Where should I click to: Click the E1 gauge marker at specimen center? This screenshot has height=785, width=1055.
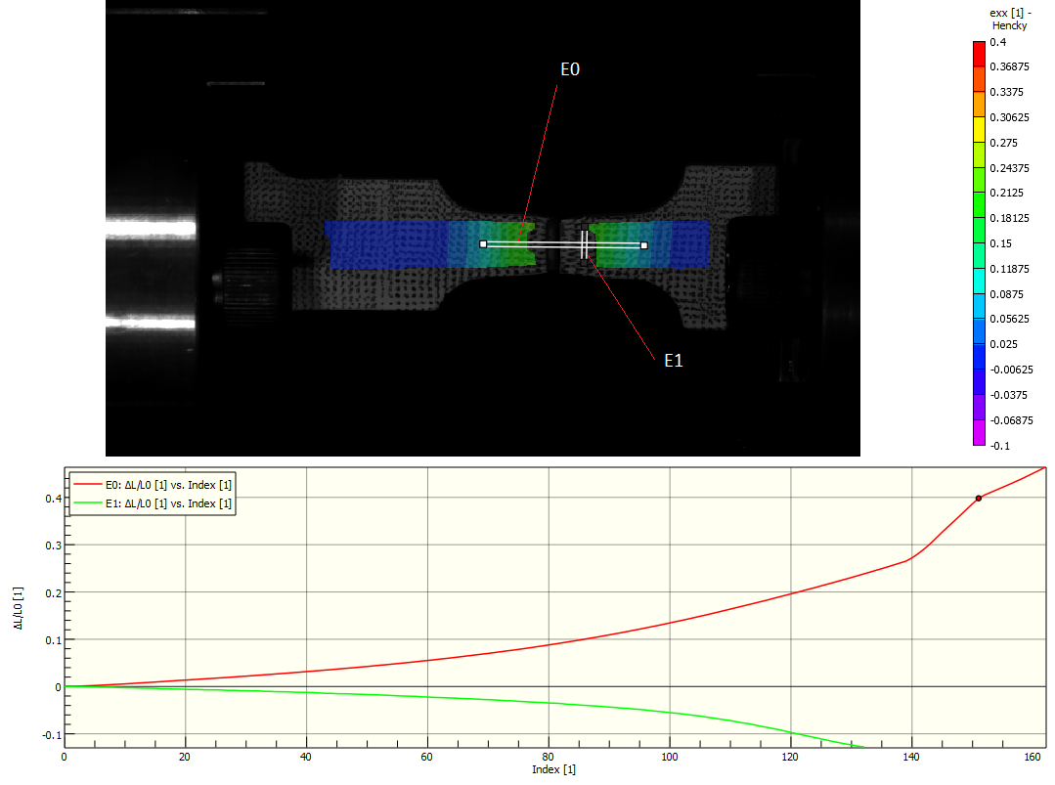[x=584, y=245]
